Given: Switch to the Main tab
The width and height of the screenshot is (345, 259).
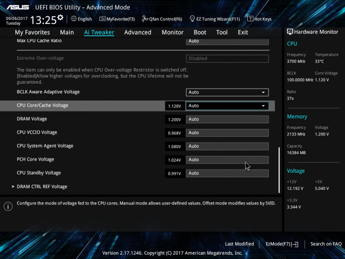Looking at the screenshot, I should (x=67, y=32).
